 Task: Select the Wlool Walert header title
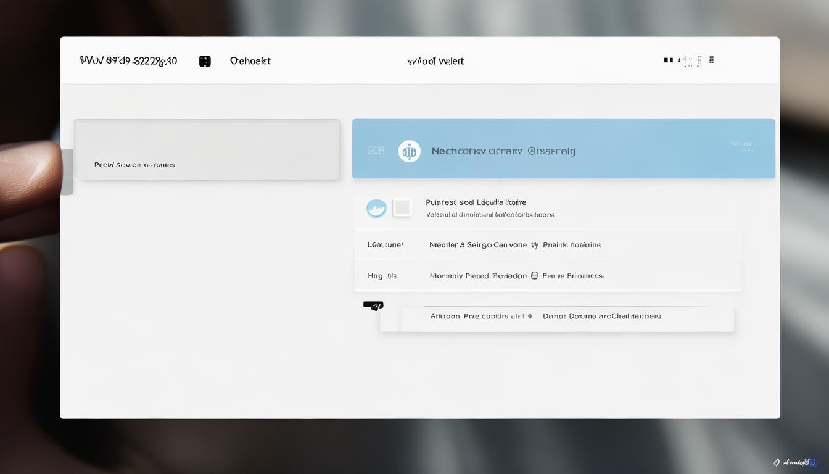point(435,61)
